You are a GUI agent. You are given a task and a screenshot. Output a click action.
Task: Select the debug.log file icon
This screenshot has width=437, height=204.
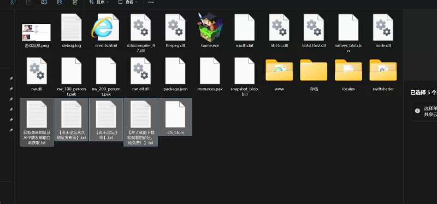72,27
